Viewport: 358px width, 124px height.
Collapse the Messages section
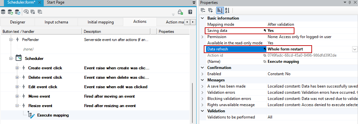point(202,80)
